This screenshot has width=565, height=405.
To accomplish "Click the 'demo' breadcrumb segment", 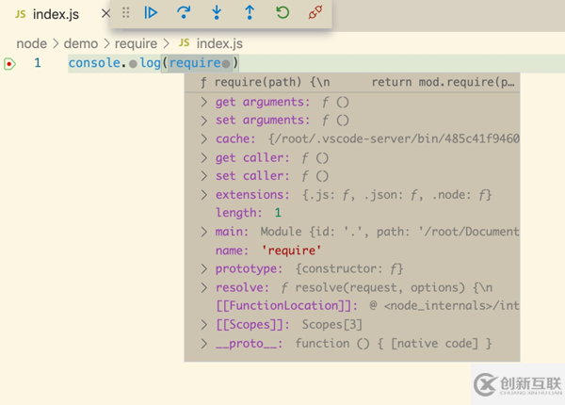I will click(x=80, y=43).
